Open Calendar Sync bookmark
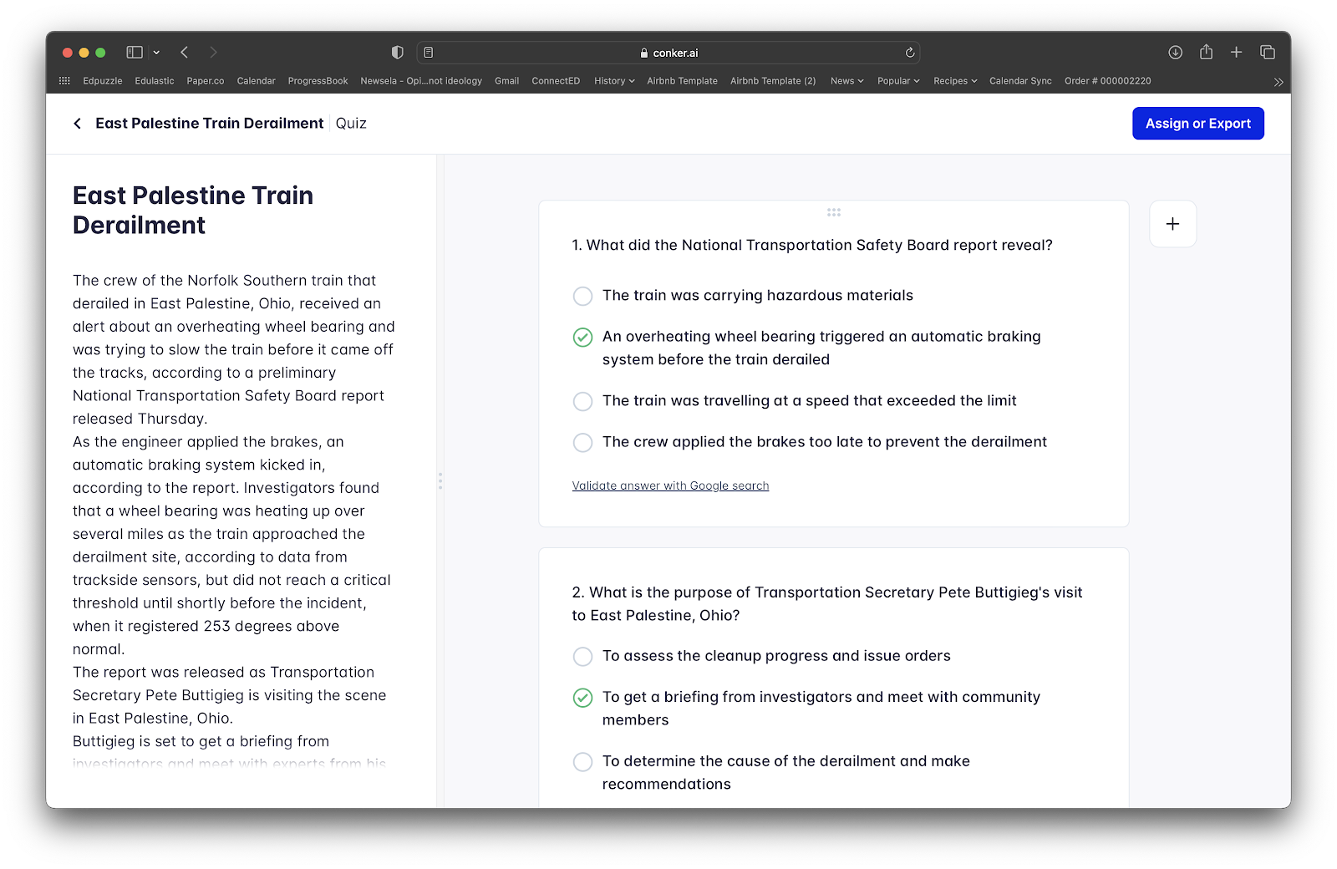1337x869 pixels. pos(1020,81)
